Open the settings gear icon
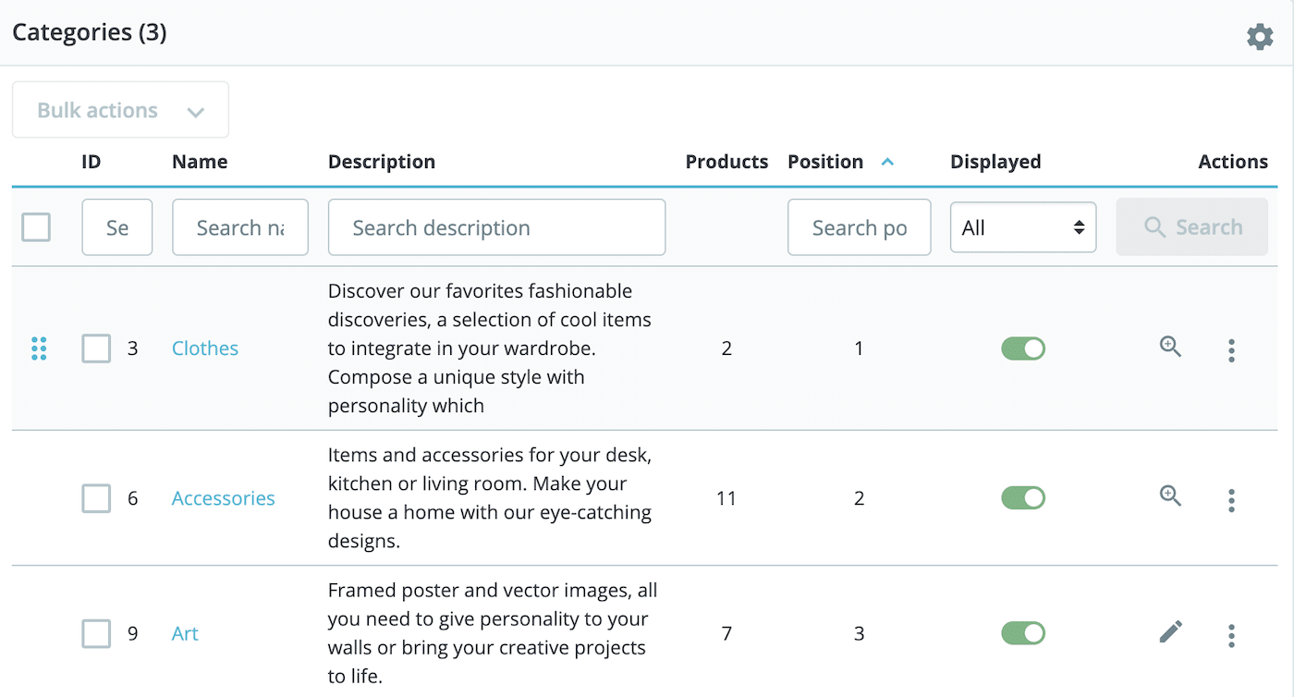This screenshot has width=1294, height=697. 1260,36
